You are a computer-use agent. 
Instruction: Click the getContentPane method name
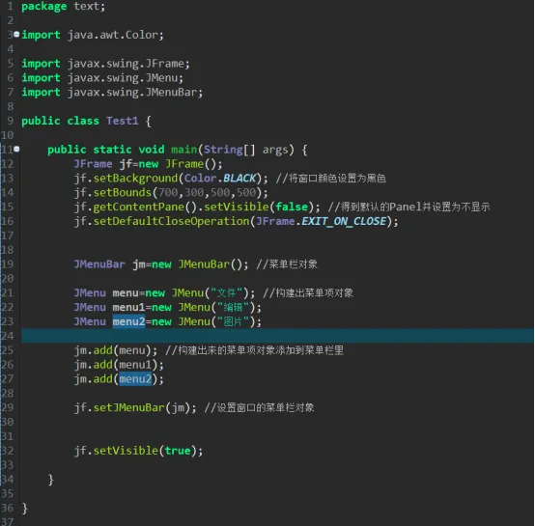138,207
